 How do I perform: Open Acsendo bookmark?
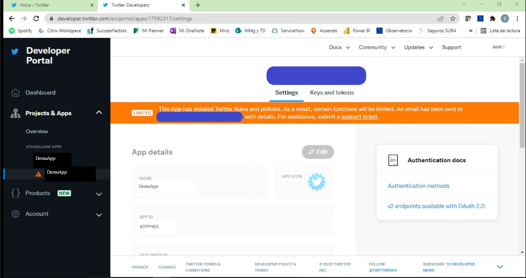click(324, 30)
